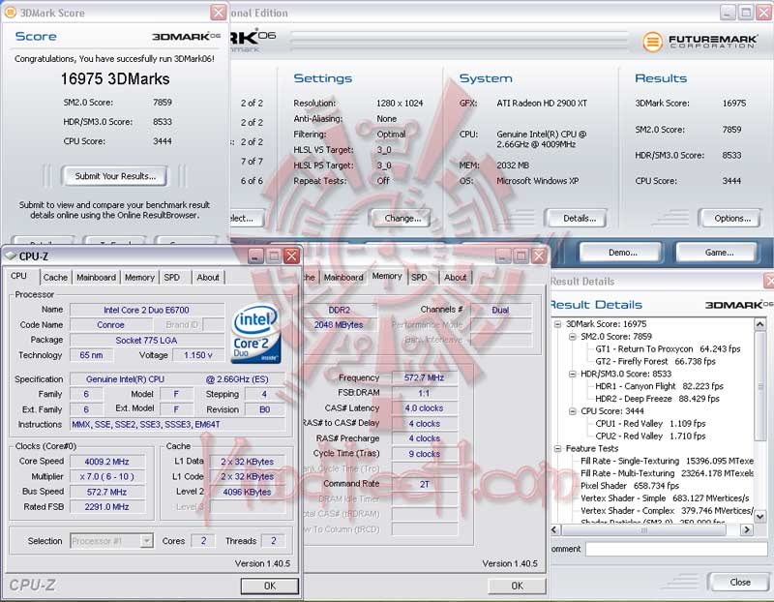Select Pixel Shader 658.734 fps row

tap(630, 486)
